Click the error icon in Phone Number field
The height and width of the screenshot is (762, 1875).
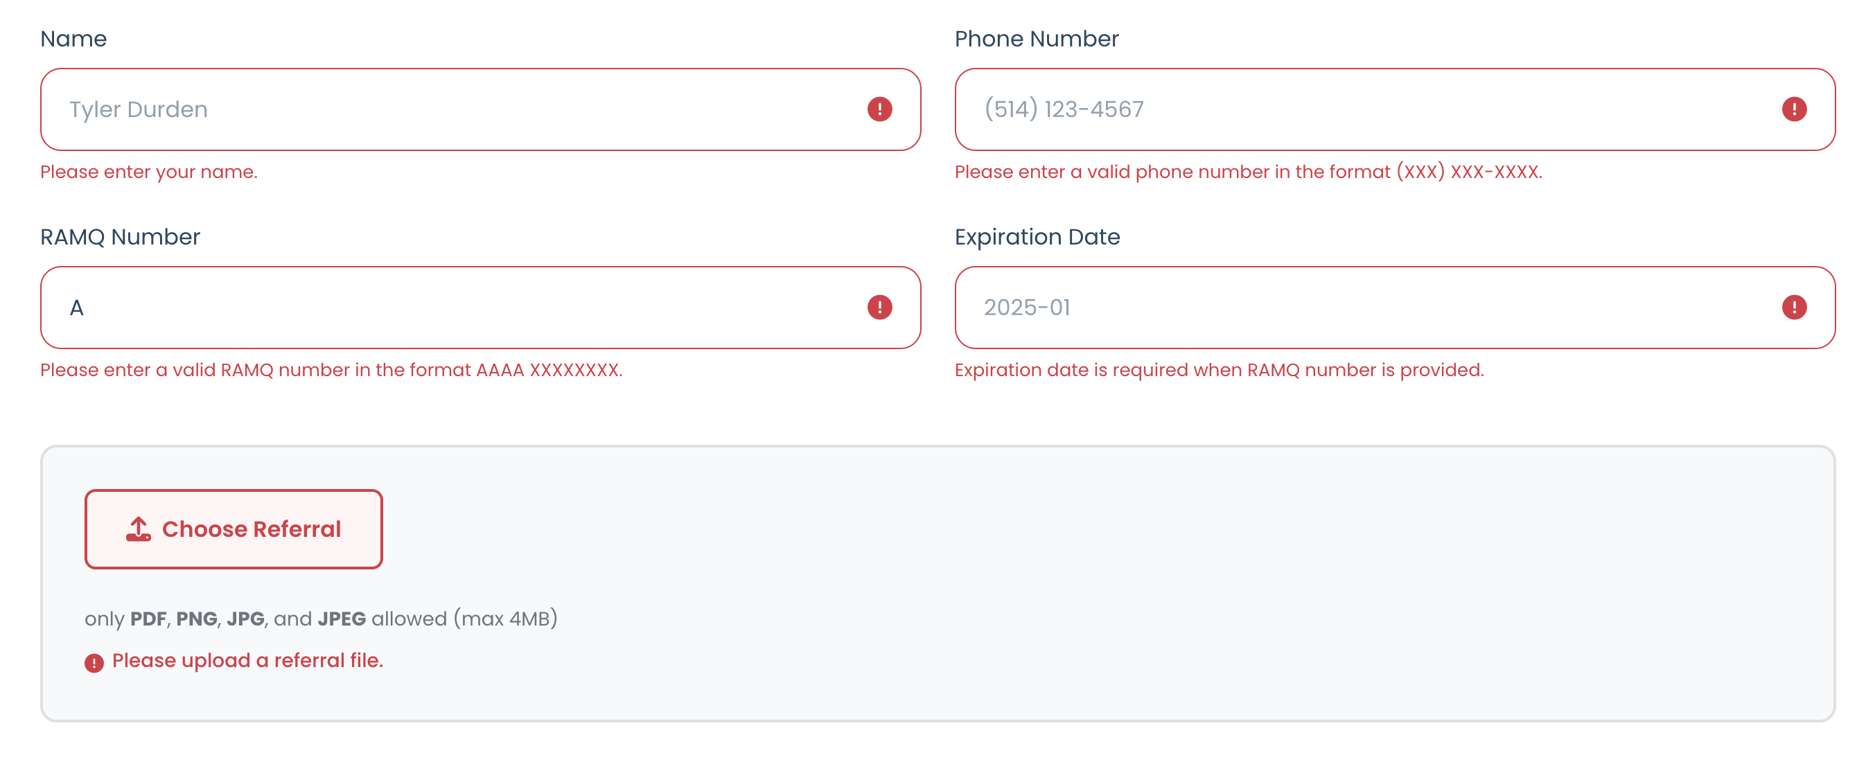click(x=1793, y=109)
